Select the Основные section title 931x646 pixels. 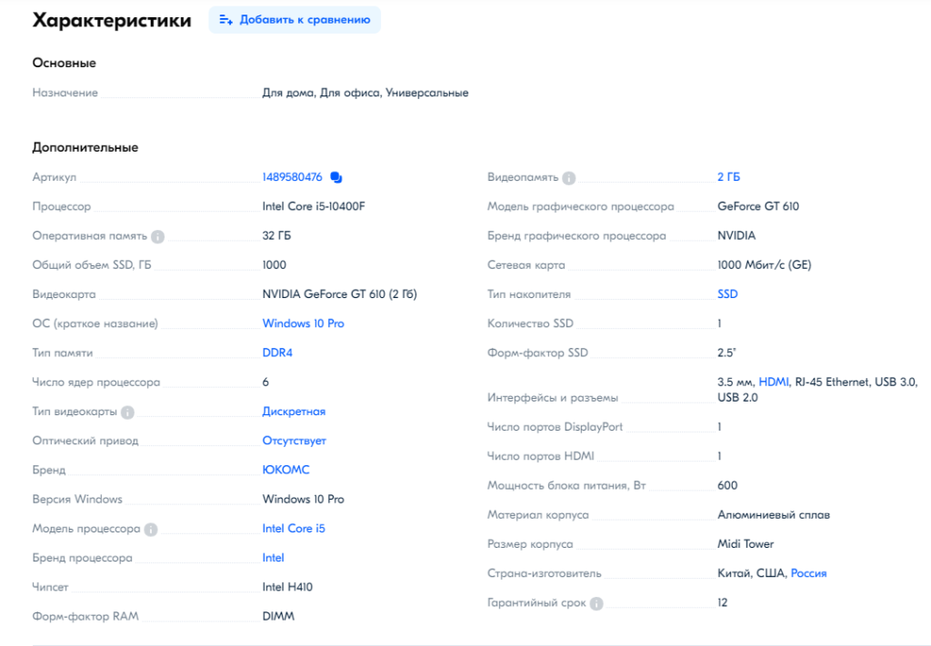[65, 63]
